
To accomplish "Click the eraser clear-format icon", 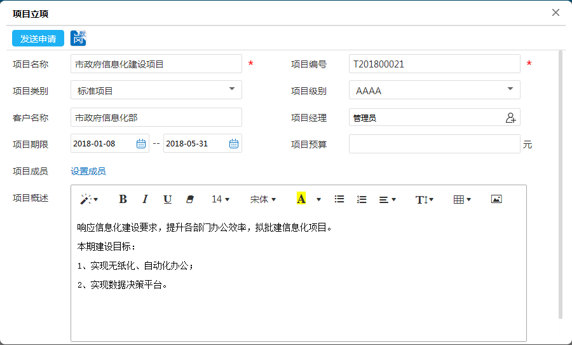I will (x=189, y=199).
